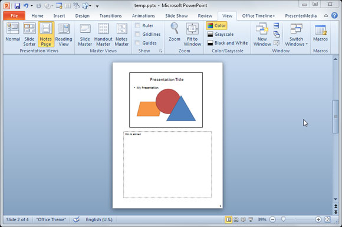Select Grayscale display mode
Viewport: 342px width, 227px height.
[221, 34]
